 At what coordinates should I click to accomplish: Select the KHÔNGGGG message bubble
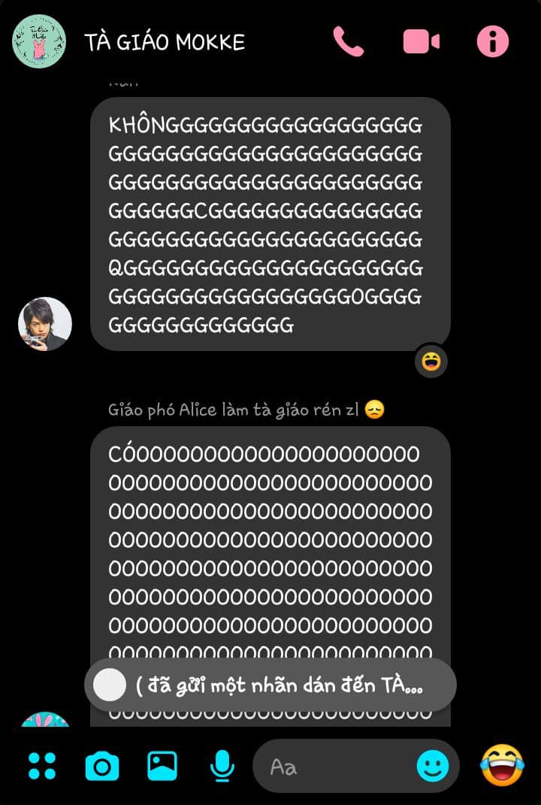pyautogui.click(x=270, y=224)
